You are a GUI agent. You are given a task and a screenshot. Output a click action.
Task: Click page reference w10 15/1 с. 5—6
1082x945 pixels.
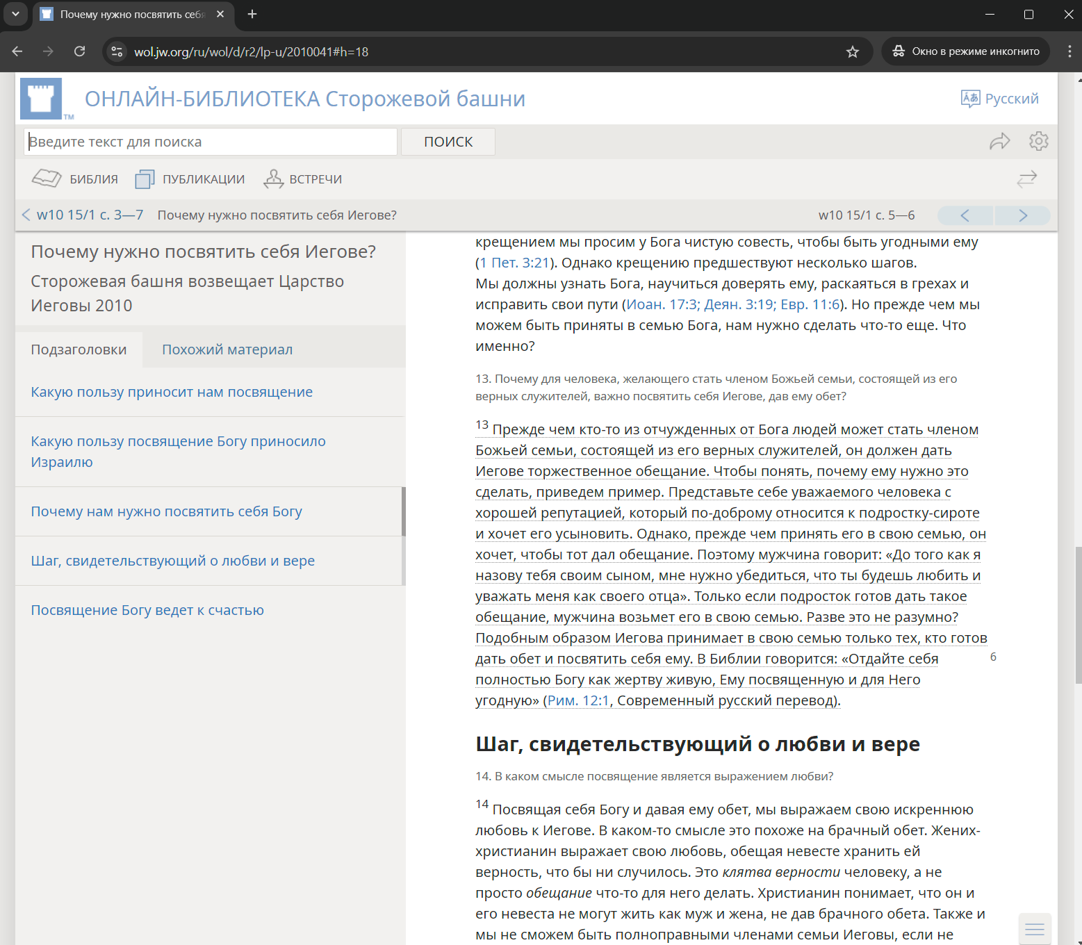867,215
